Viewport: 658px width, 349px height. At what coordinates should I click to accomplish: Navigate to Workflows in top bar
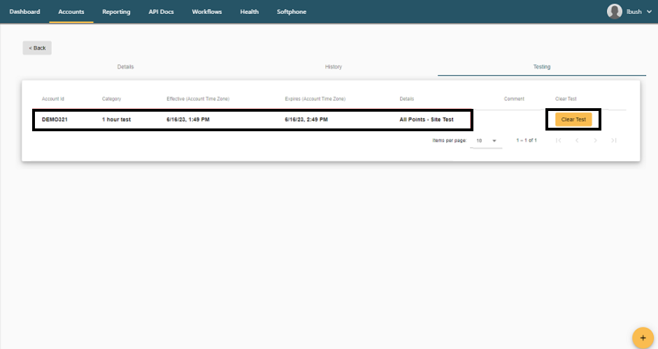tap(206, 12)
